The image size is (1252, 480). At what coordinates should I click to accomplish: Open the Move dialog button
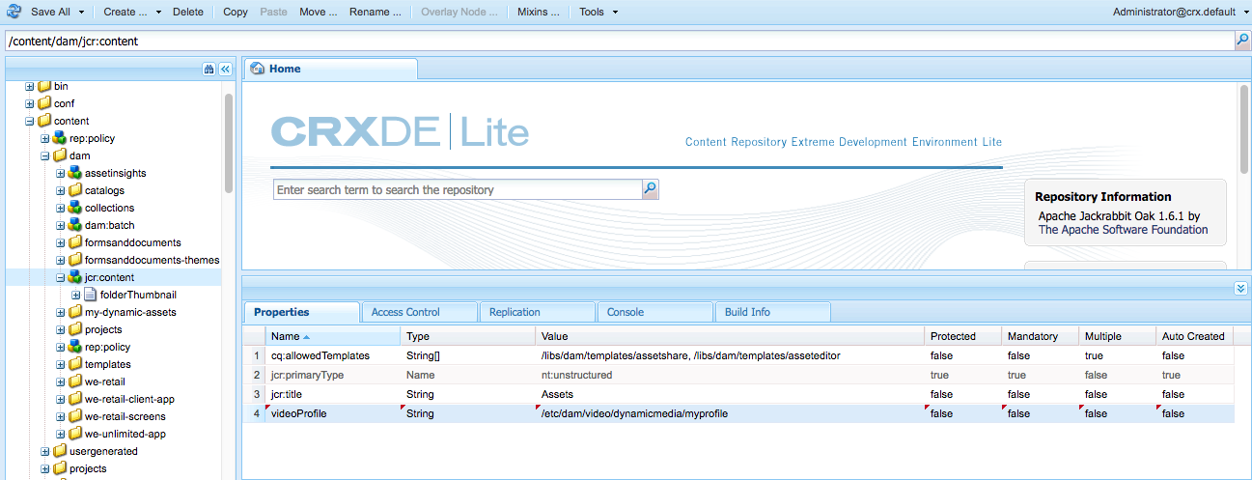point(319,12)
